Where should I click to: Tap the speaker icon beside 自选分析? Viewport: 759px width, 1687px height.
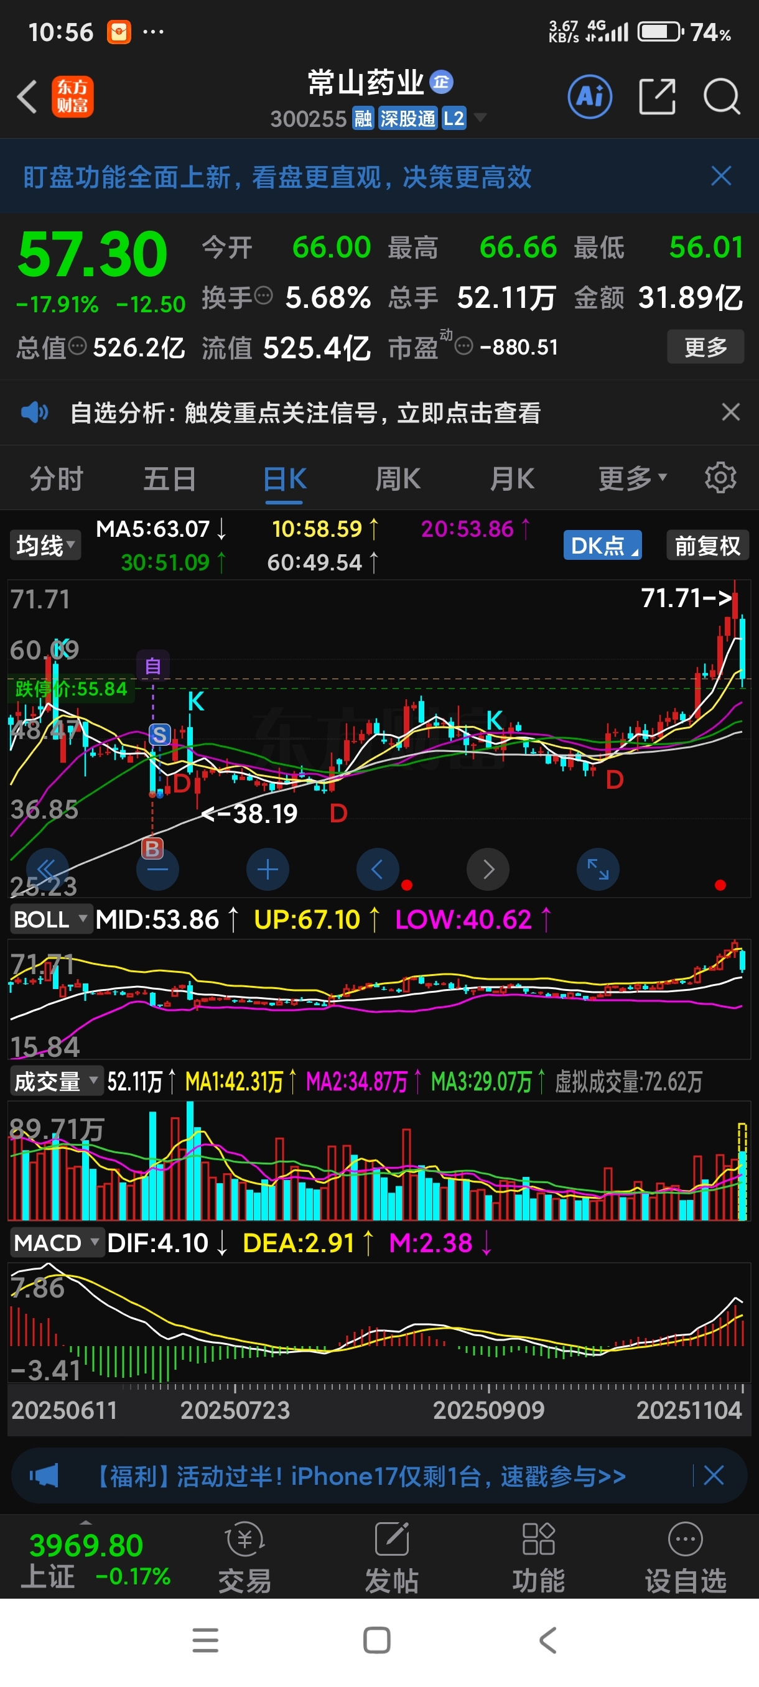coord(34,412)
